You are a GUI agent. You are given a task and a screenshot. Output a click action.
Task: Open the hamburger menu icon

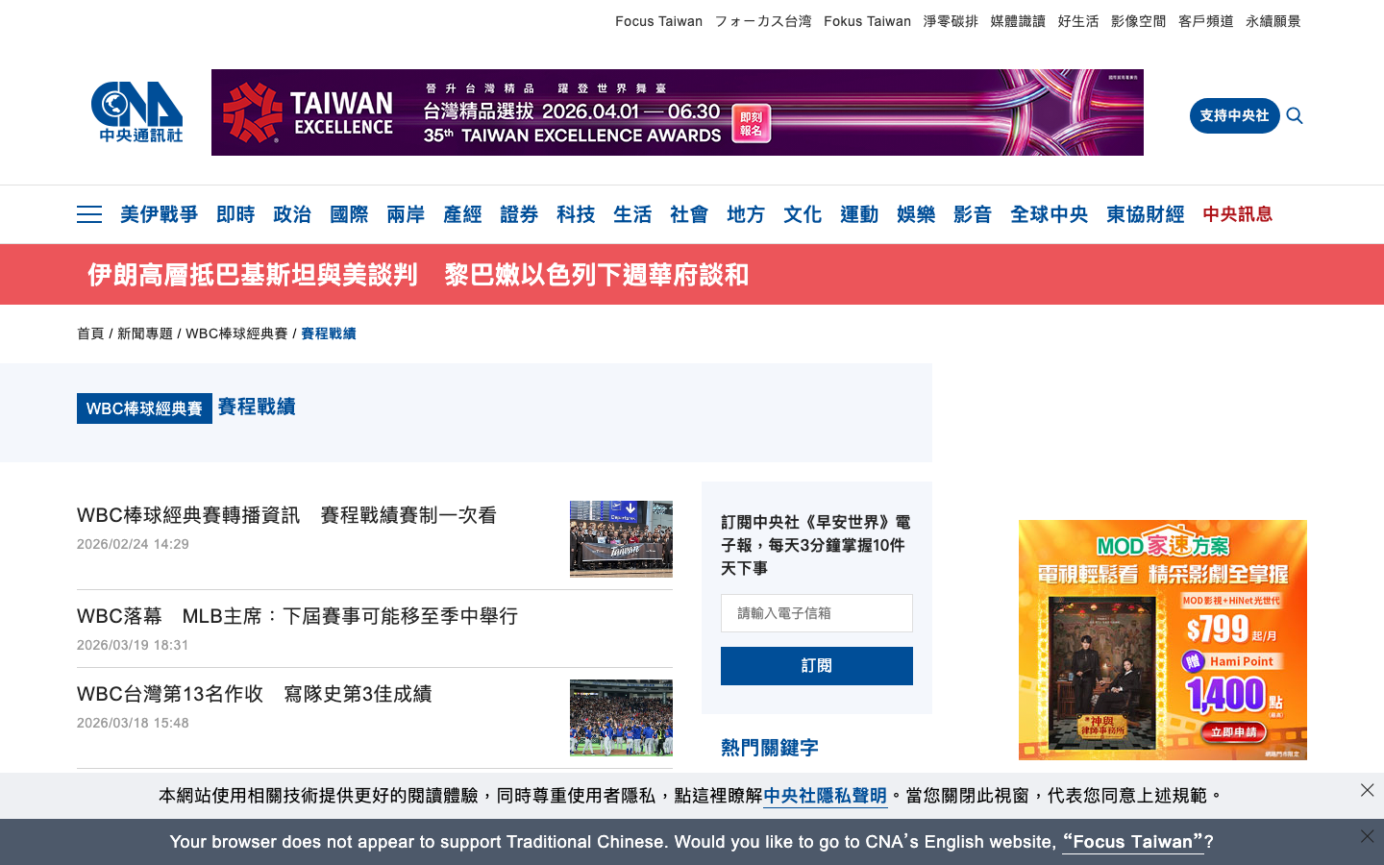click(x=89, y=214)
